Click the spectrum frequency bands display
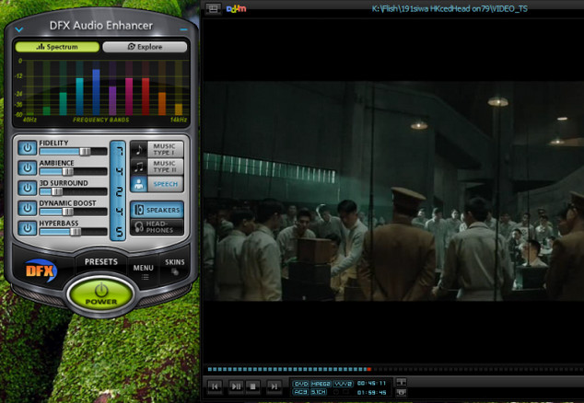Screen dimensions: 584x403 coord(101,89)
